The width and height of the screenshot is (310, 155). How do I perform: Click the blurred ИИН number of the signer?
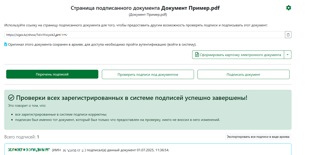pos(74,150)
